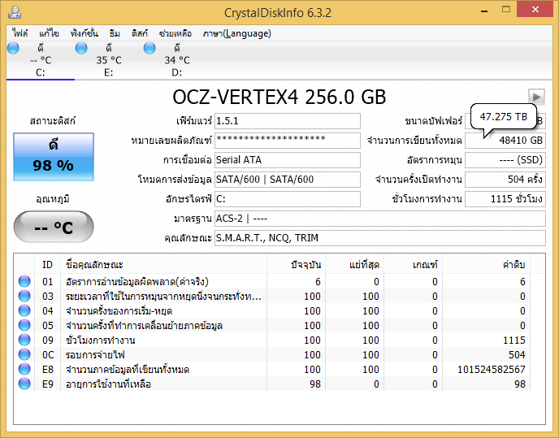Image resolution: width=559 pixels, height=438 pixels.
Task: Select the จำนวนครั้งของการเริ่ม-หยุด attribute row
Action: (x=272, y=310)
